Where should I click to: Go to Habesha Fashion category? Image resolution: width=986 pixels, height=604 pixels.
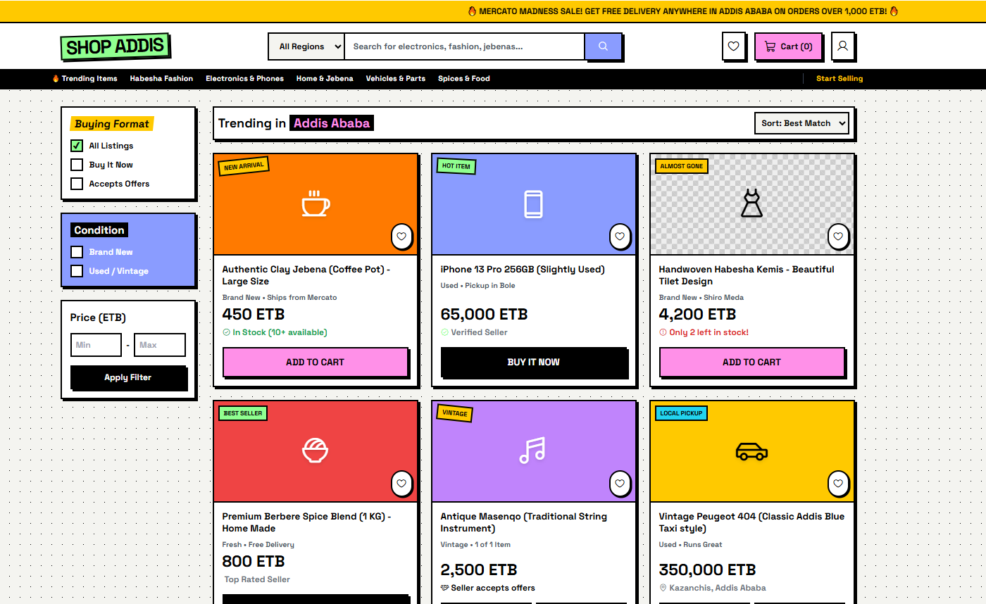[161, 79]
